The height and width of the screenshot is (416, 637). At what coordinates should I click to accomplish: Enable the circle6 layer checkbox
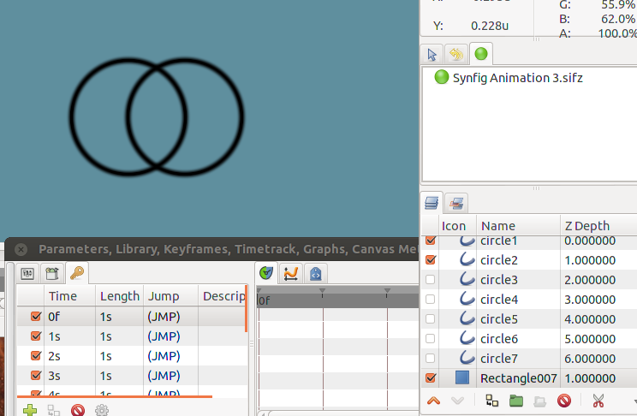pyautogui.click(x=430, y=339)
